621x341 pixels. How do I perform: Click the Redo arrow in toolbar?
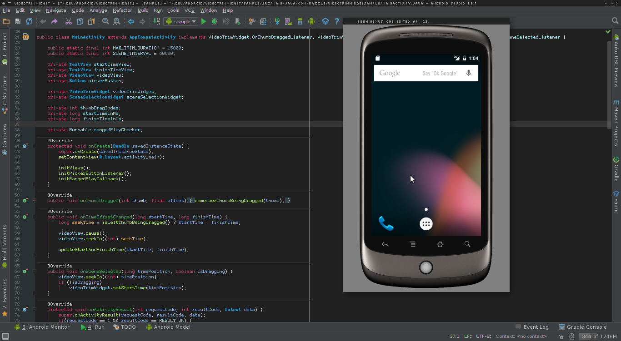click(x=55, y=21)
